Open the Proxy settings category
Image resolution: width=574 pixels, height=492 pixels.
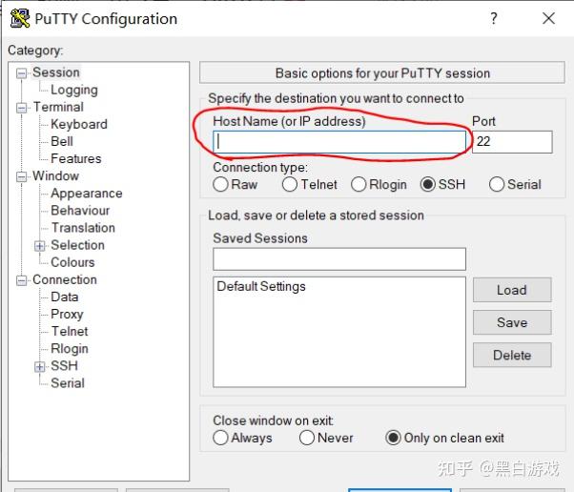coord(67,314)
